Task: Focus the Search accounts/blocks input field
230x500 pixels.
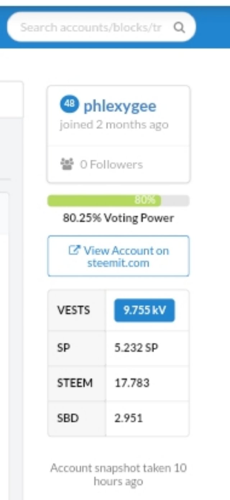Action: click(91, 27)
